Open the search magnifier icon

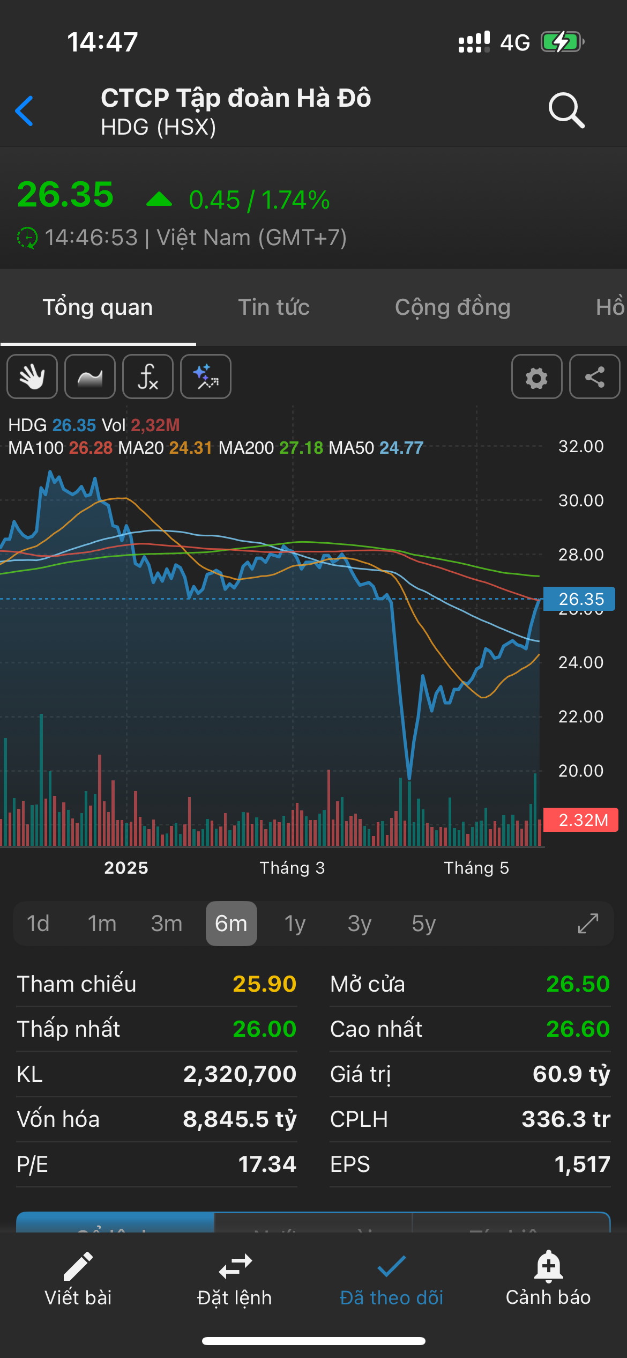click(x=566, y=111)
